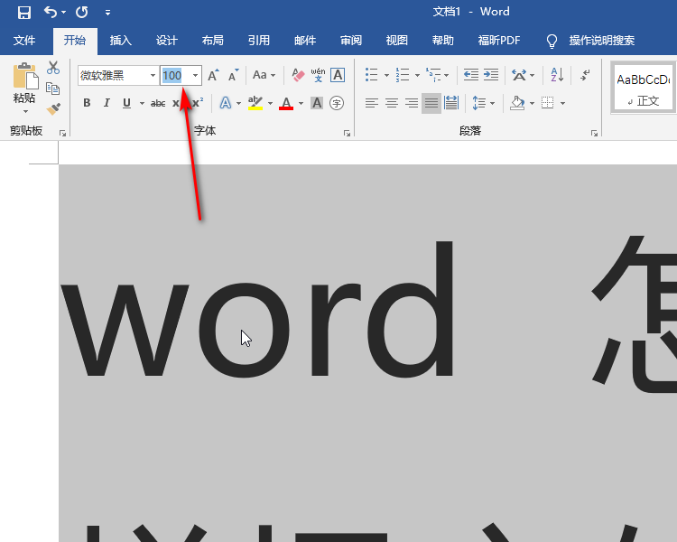Show or hide paragraph marks
The image size is (677, 542).
pyautogui.click(x=586, y=75)
